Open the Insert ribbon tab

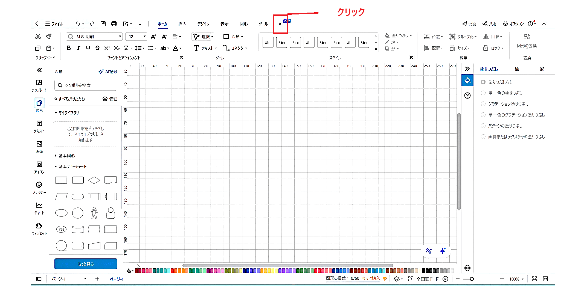pos(182,24)
